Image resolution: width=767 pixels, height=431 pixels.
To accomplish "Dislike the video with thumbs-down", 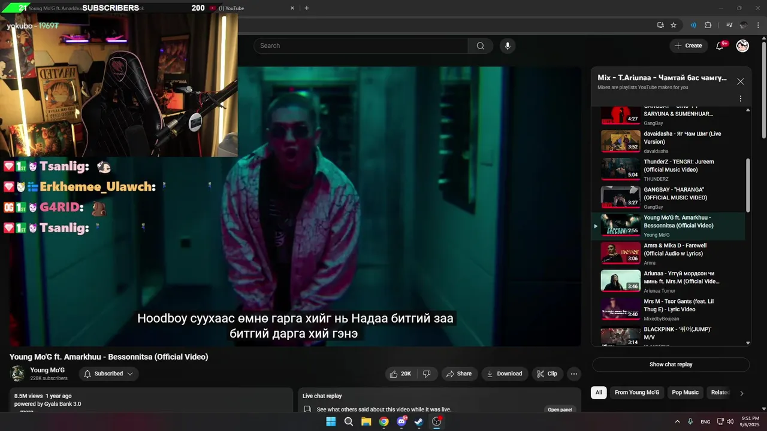I will (x=427, y=374).
